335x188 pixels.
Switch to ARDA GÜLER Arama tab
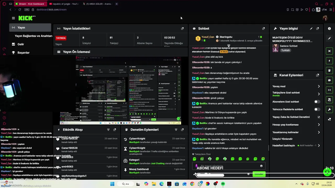(97, 4)
